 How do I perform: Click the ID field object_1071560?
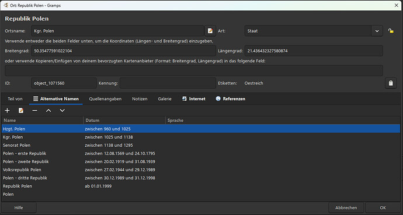point(64,83)
